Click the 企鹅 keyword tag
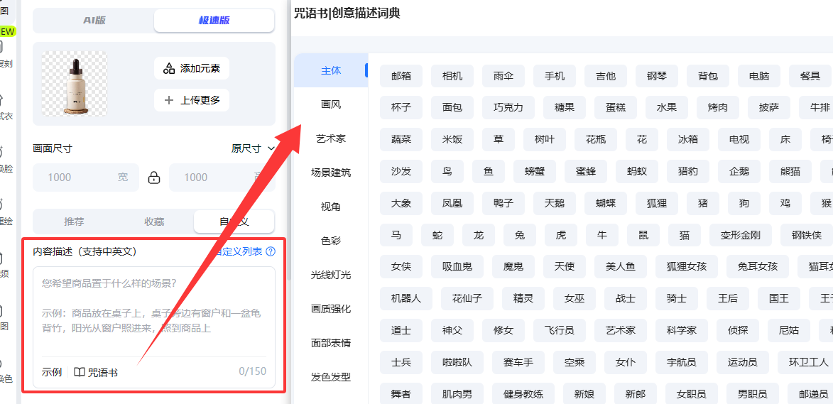This screenshot has height=404, width=833. point(739,171)
